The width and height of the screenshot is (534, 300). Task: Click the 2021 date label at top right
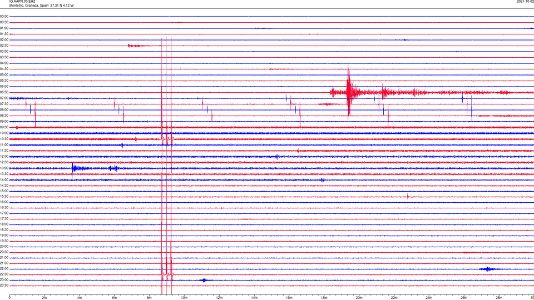point(525,1)
